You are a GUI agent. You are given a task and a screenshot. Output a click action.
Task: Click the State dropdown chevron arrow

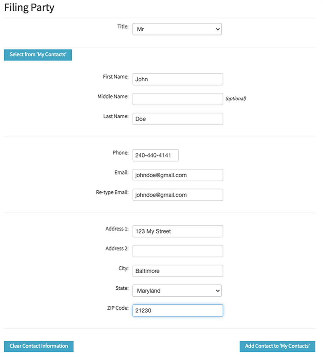tap(218, 291)
